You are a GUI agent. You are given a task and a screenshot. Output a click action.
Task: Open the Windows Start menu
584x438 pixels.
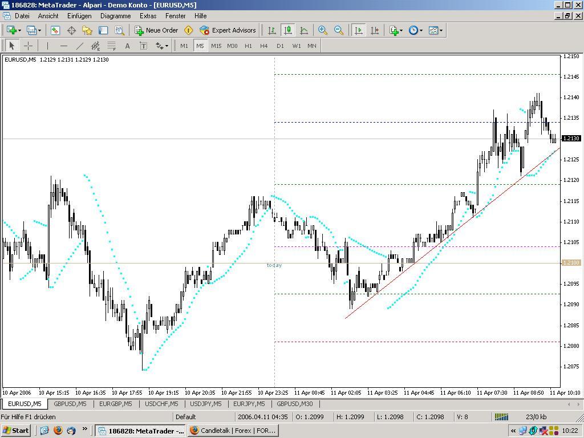point(15,431)
